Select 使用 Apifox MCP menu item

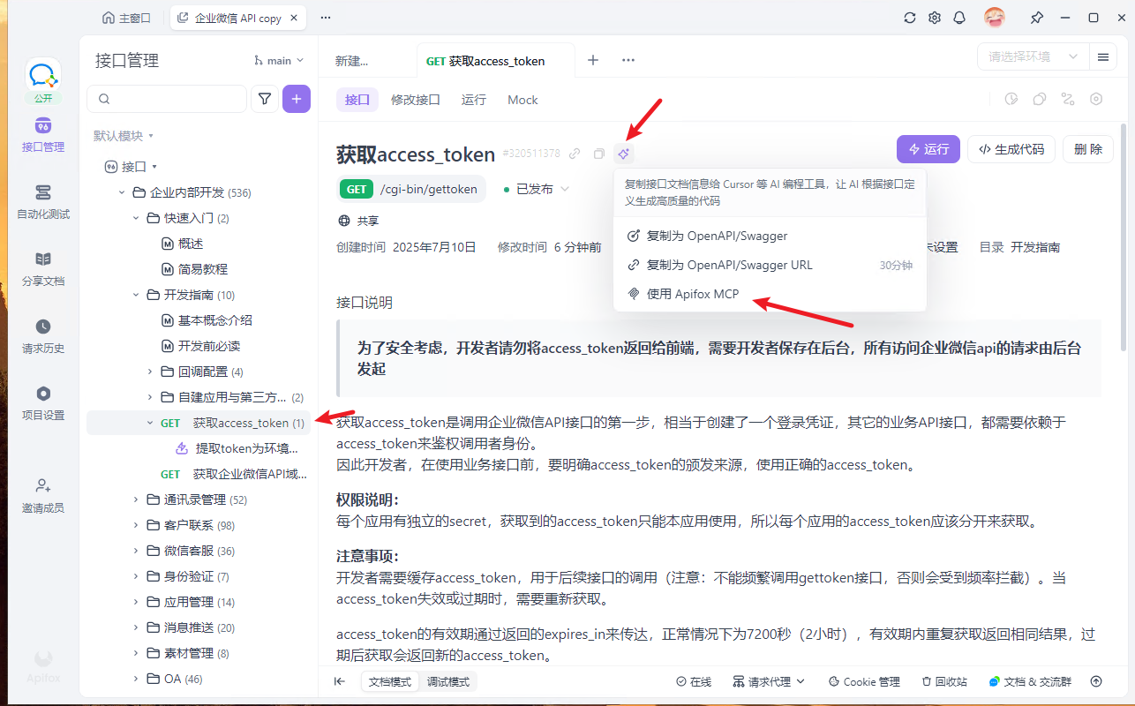point(693,294)
